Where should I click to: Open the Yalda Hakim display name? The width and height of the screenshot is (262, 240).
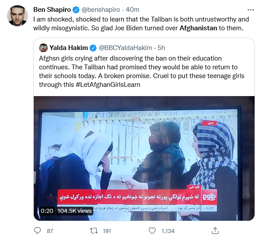68,48
